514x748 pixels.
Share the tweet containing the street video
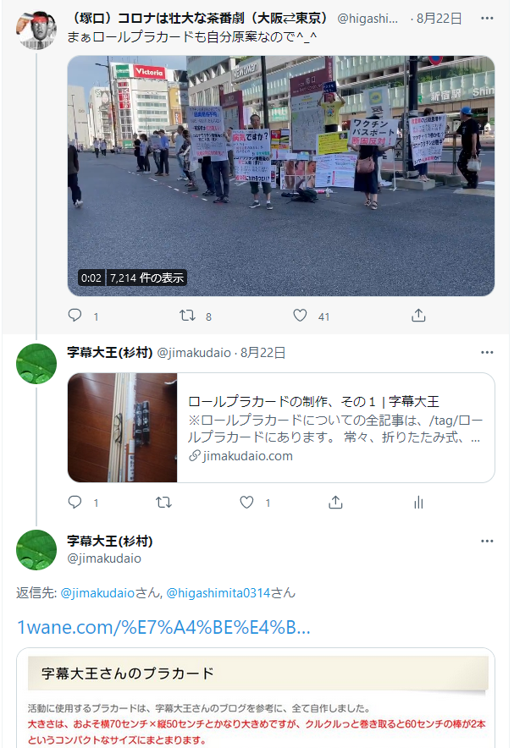pyautogui.click(x=418, y=316)
